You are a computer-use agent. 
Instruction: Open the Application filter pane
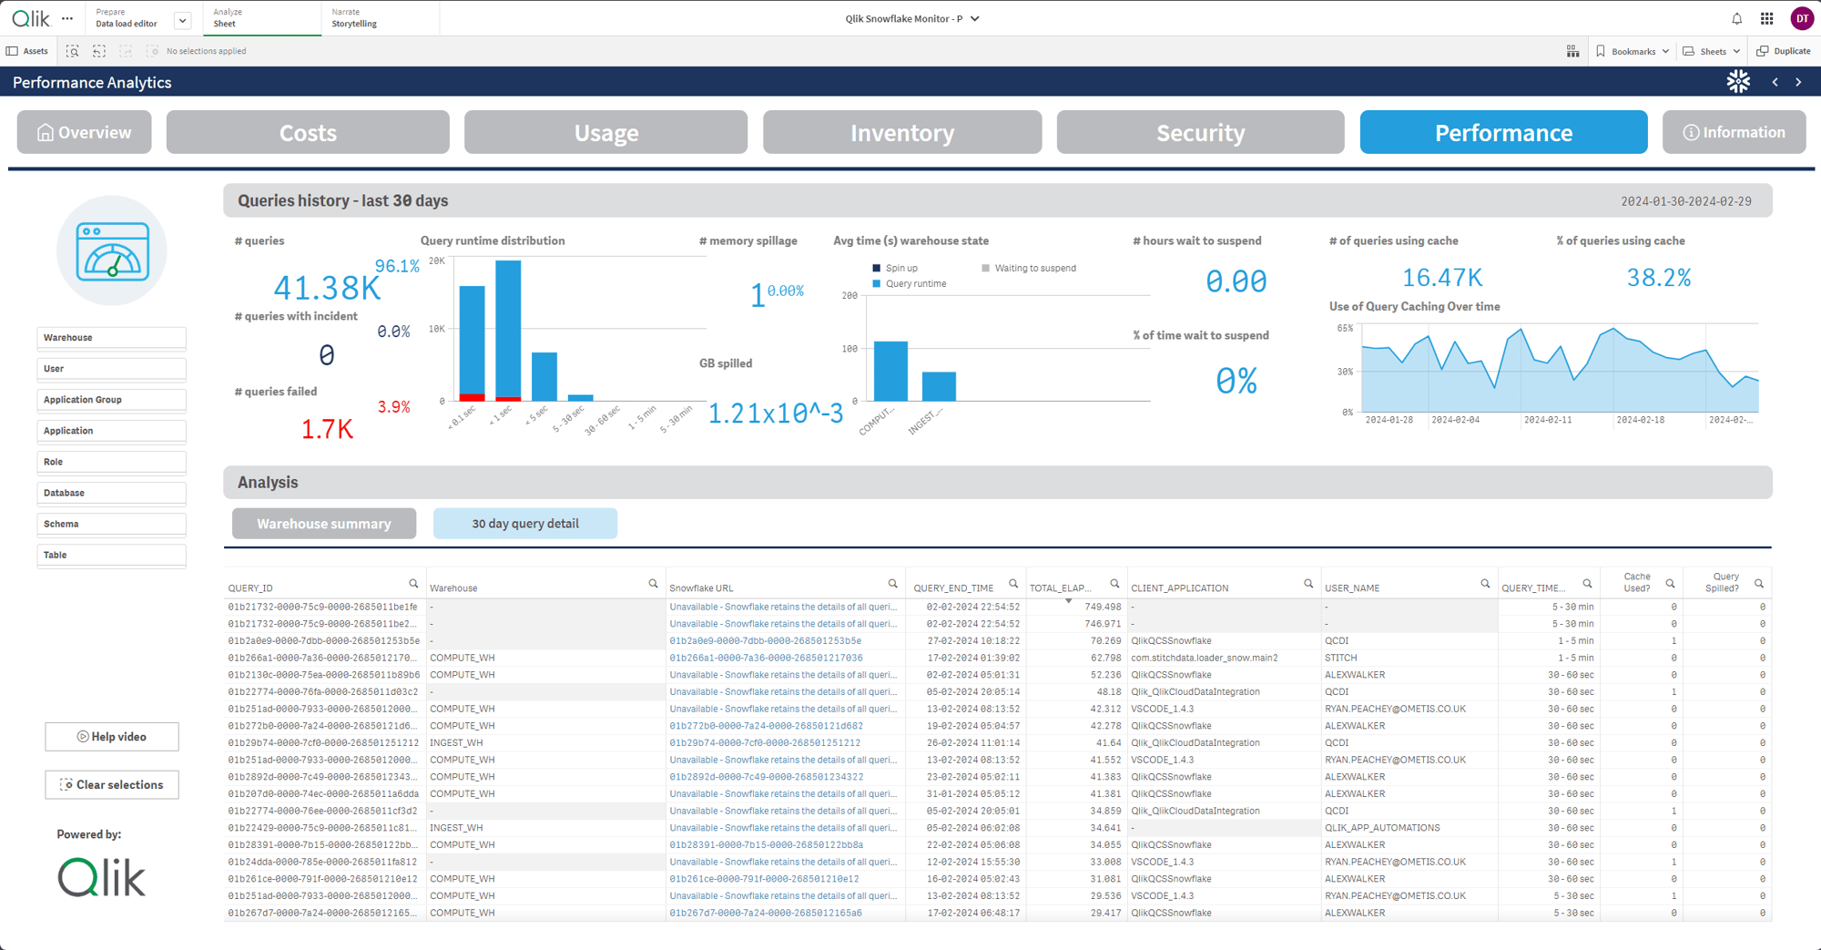[111, 431]
